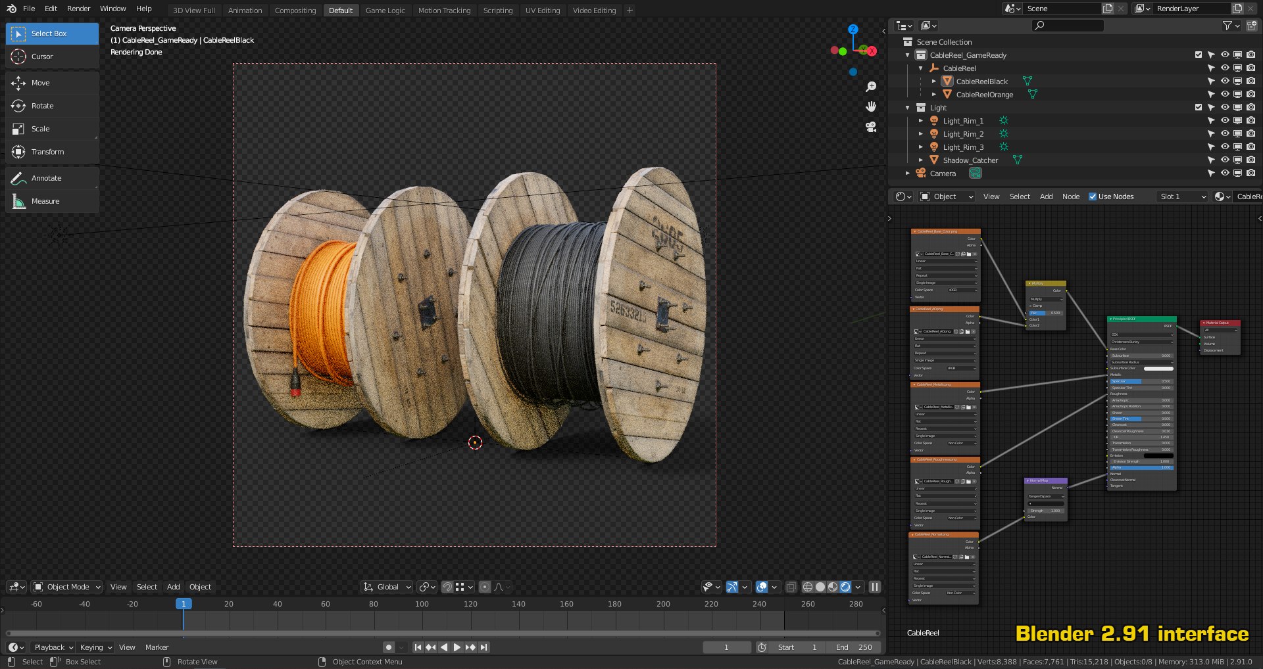The height and width of the screenshot is (669, 1263).
Task: Expand the Light_Rim_2 tree item
Action: point(920,134)
